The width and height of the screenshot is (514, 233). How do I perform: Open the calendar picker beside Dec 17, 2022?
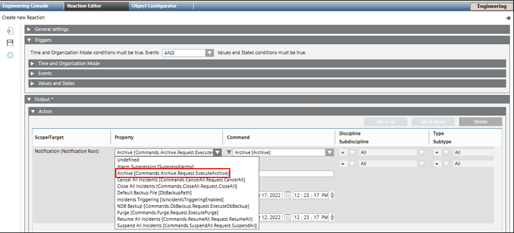point(288,195)
